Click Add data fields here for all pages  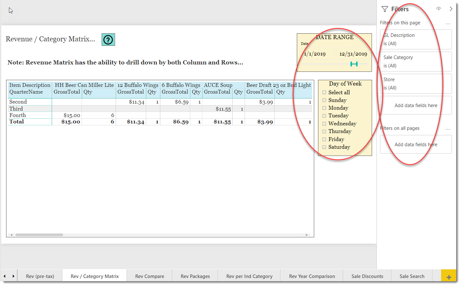coord(416,145)
